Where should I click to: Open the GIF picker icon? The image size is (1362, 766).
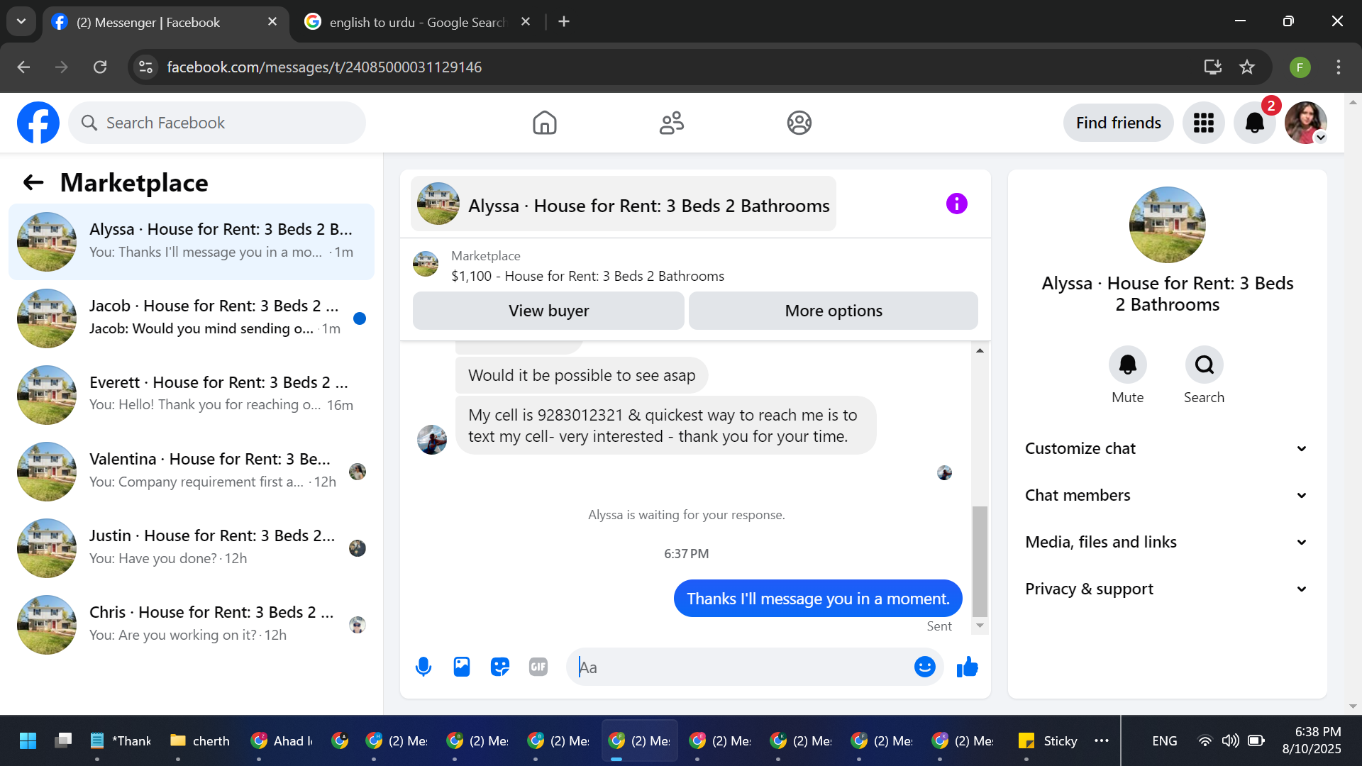pos(538,667)
